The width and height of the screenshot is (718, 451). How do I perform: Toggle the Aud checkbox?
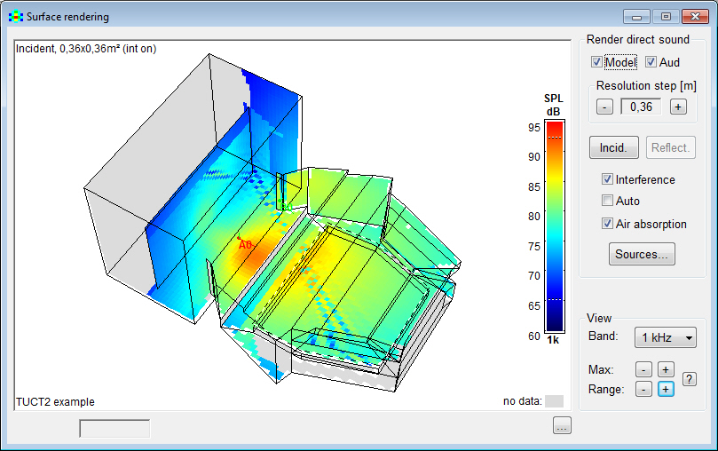pyautogui.click(x=651, y=62)
